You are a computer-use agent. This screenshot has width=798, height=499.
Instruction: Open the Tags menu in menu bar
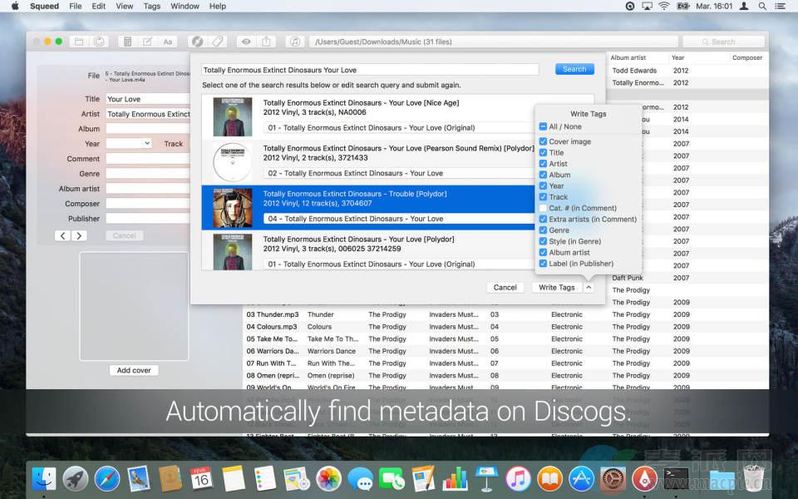[x=152, y=6]
